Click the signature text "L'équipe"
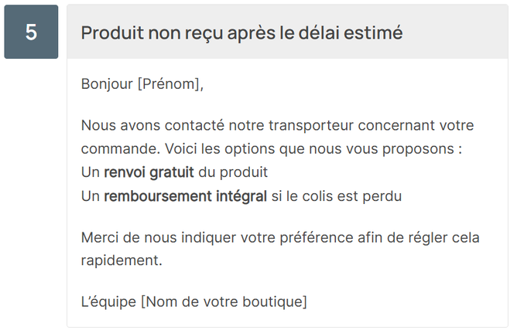 click(x=108, y=301)
